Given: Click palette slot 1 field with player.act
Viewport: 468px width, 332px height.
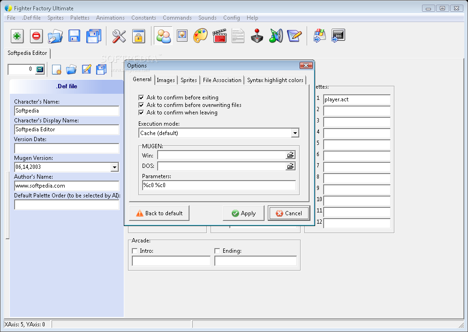Looking at the screenshot, I should coord(357,99).
